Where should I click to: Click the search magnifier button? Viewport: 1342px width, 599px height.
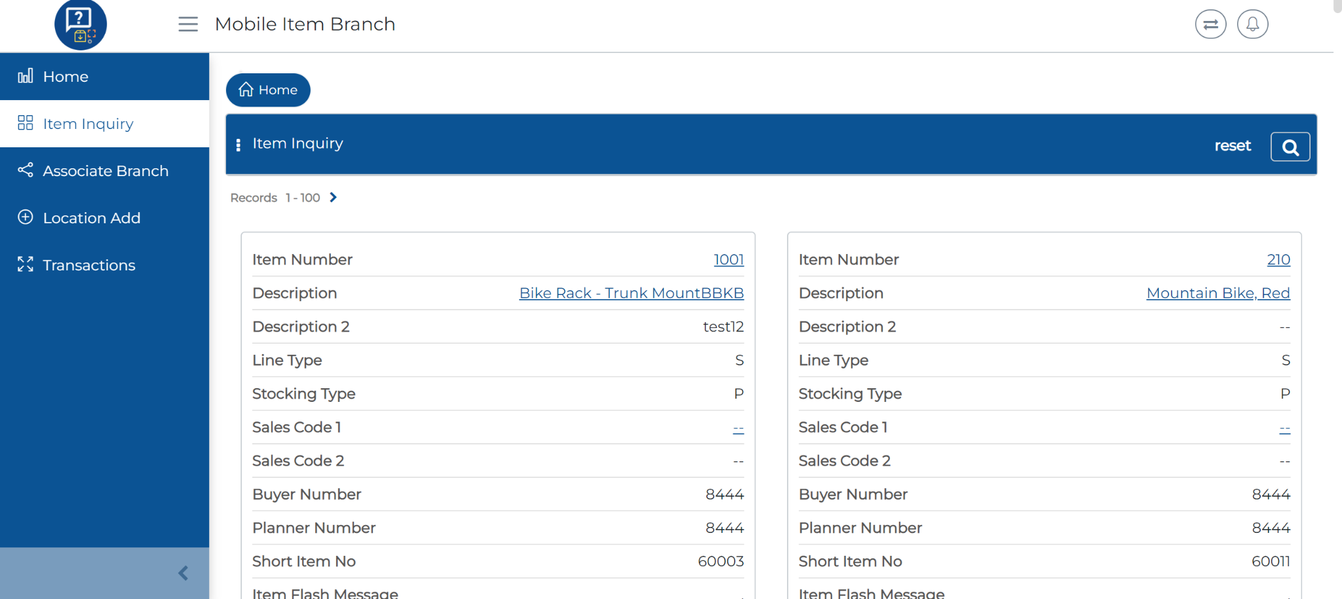pos(1290,147)
